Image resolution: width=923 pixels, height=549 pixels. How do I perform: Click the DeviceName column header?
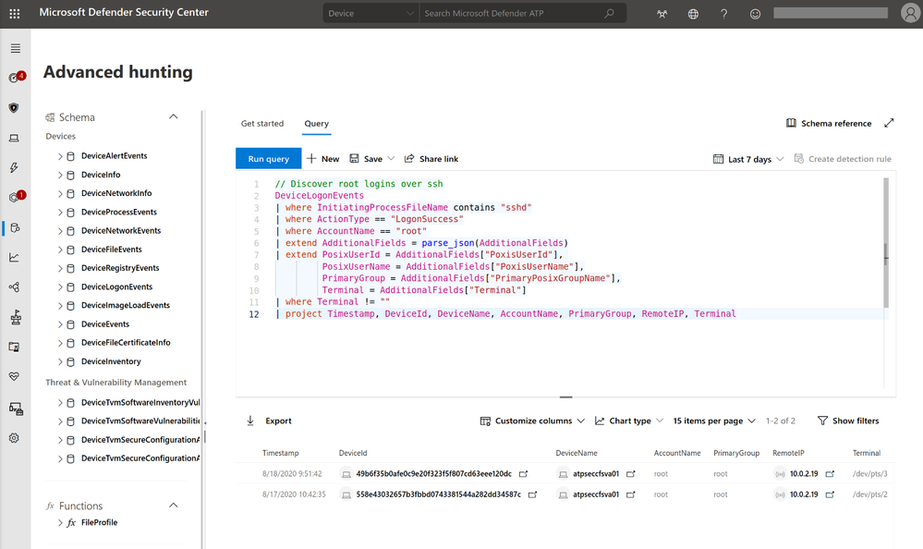[x=577, y=453]
